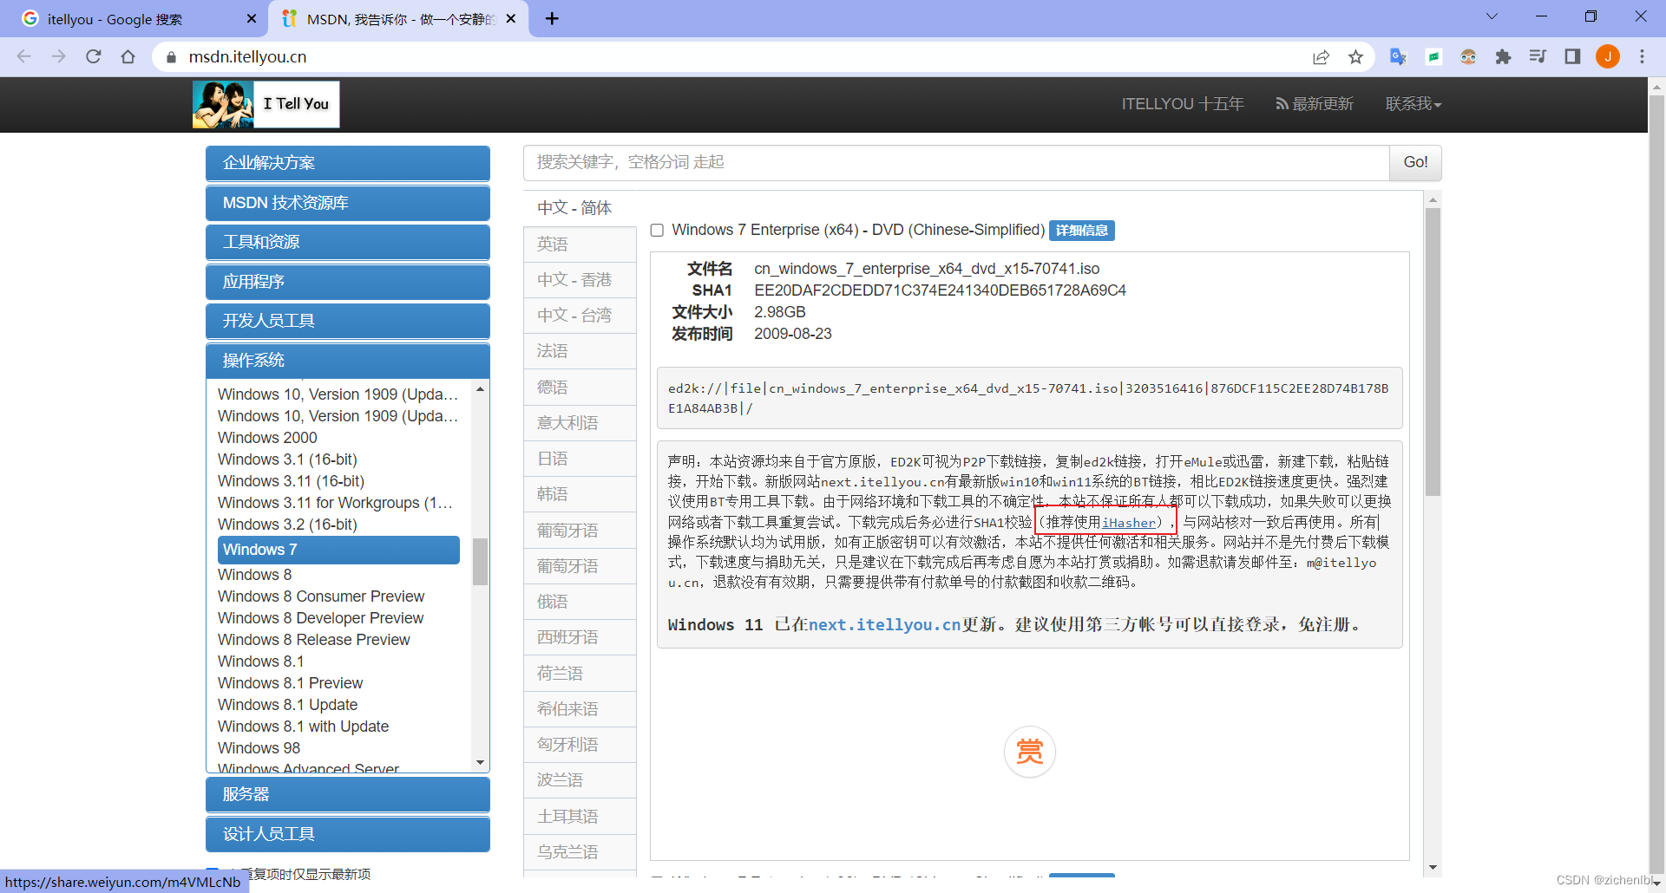1666x893 pixels.
Task: Click the Go! search button
Action: click(1415, 163)
